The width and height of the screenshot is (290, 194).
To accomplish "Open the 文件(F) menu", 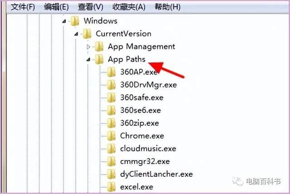I will click(x=23, y=7).
